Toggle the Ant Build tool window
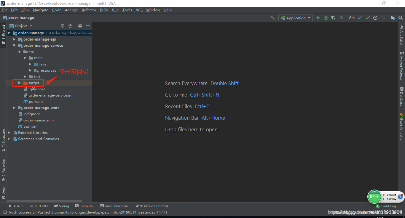The image size is (405, 218). coord(402,35)
